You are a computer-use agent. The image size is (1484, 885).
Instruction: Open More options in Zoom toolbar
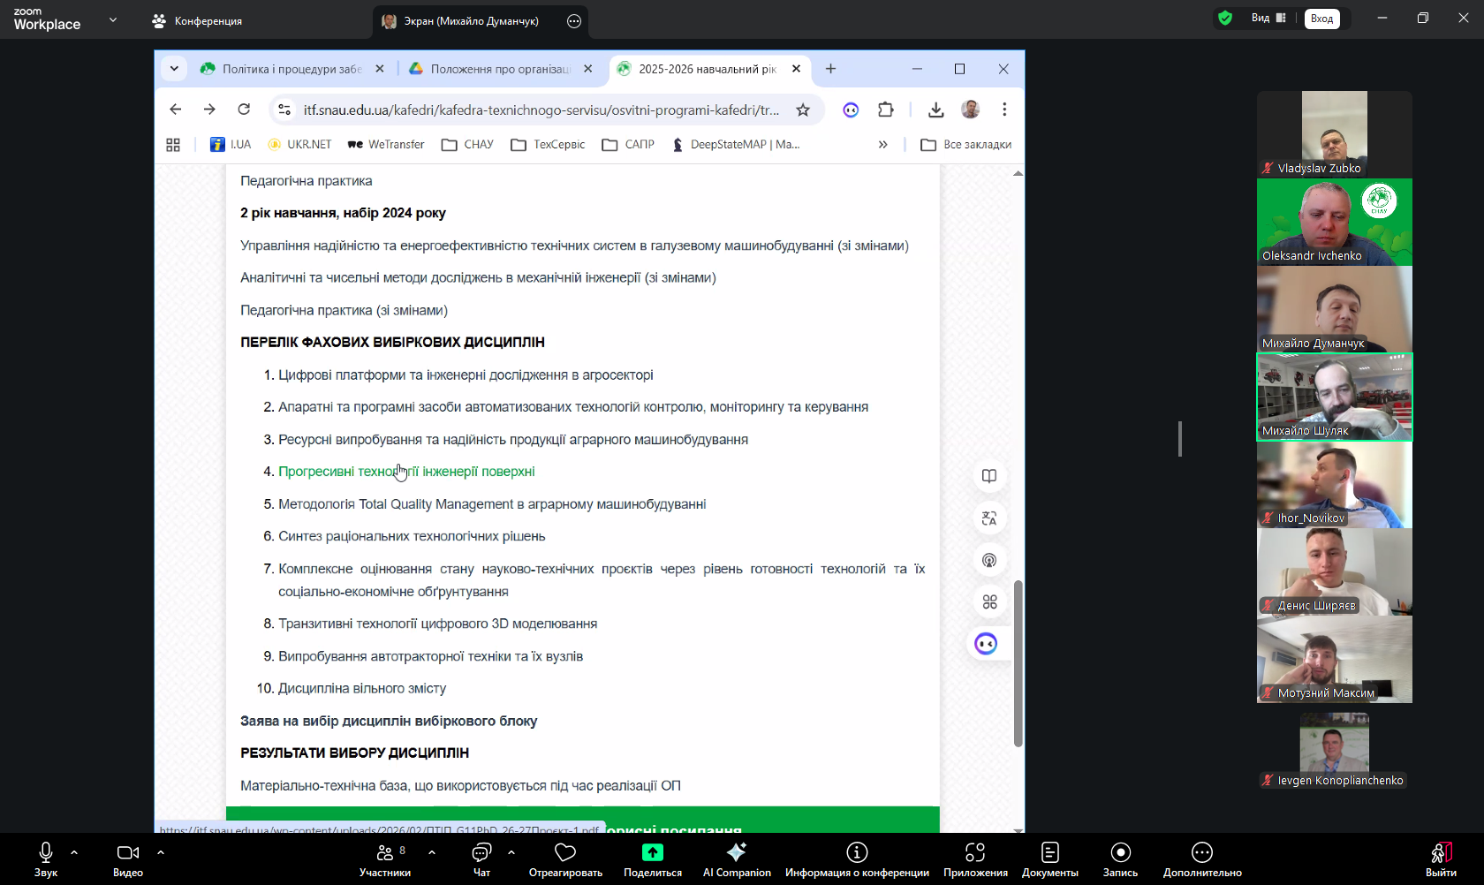pyautogui.click(x=1201, y=859)
